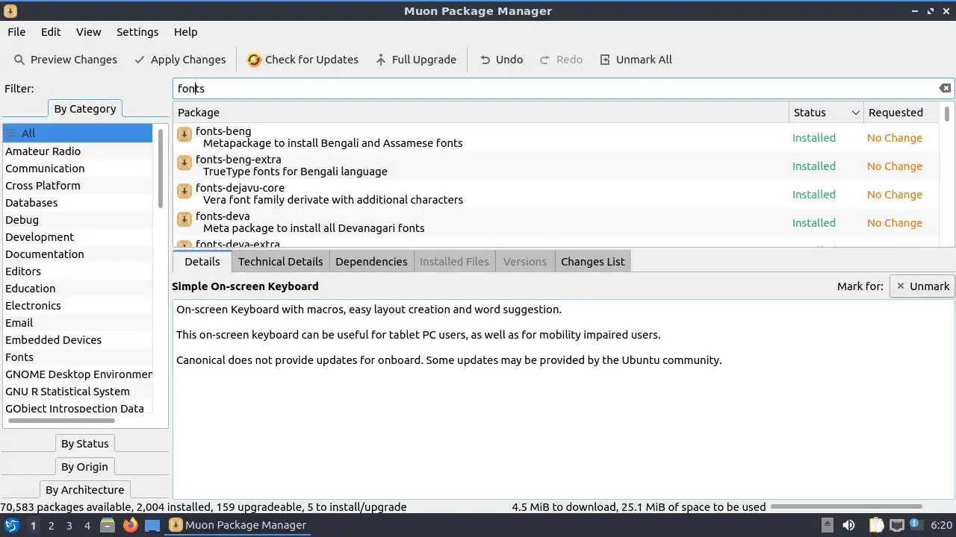Select the fonts-beng package row
Screen dimensions: 956x537
556,137
